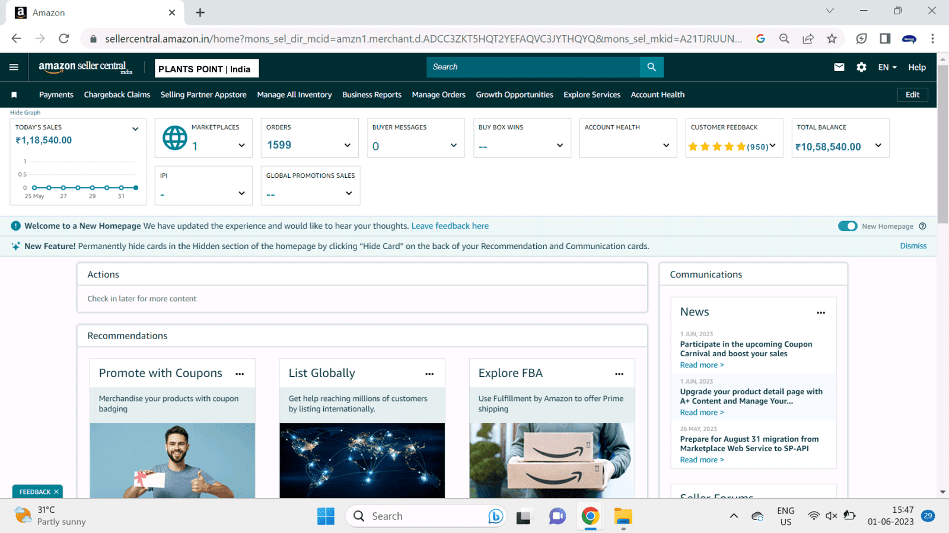
Task: Click the Chrome icon in the taskbar
Action: click(590, 516)
